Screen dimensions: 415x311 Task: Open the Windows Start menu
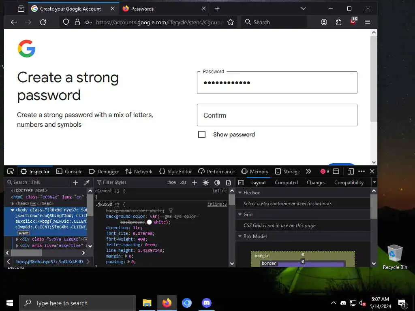pyautogui.click(x=10, y=303)
